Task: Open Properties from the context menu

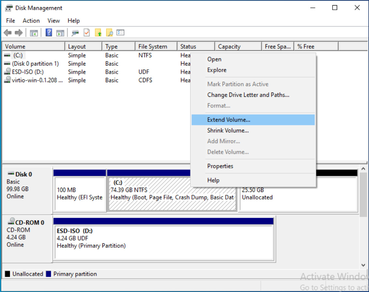Action: 220,166
